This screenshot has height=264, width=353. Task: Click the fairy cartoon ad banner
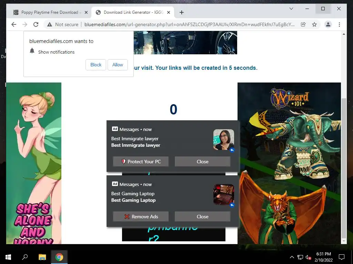(x=34, y=163)
